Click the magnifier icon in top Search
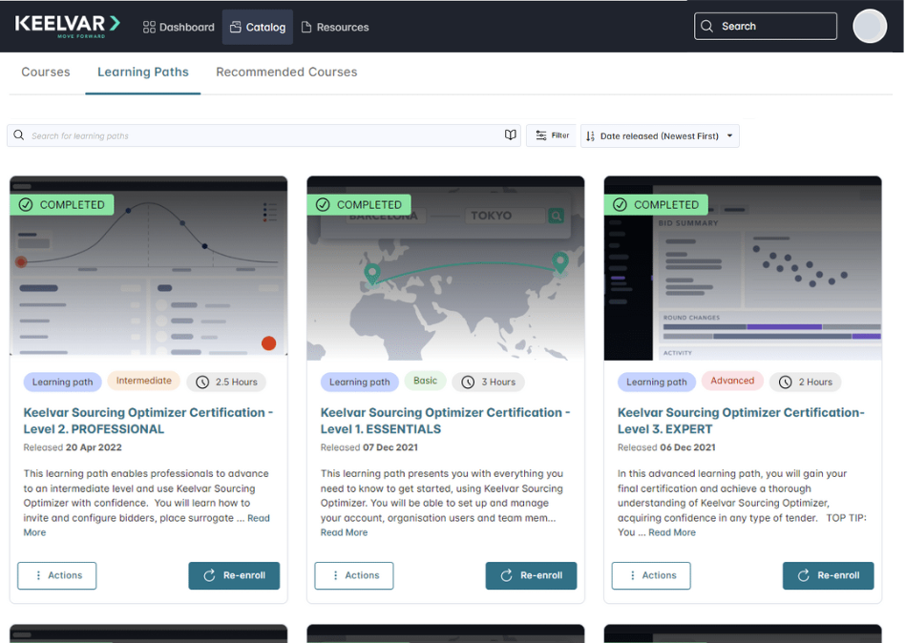The width and height of the screenshot is (905, 643). tap(707, 26)
